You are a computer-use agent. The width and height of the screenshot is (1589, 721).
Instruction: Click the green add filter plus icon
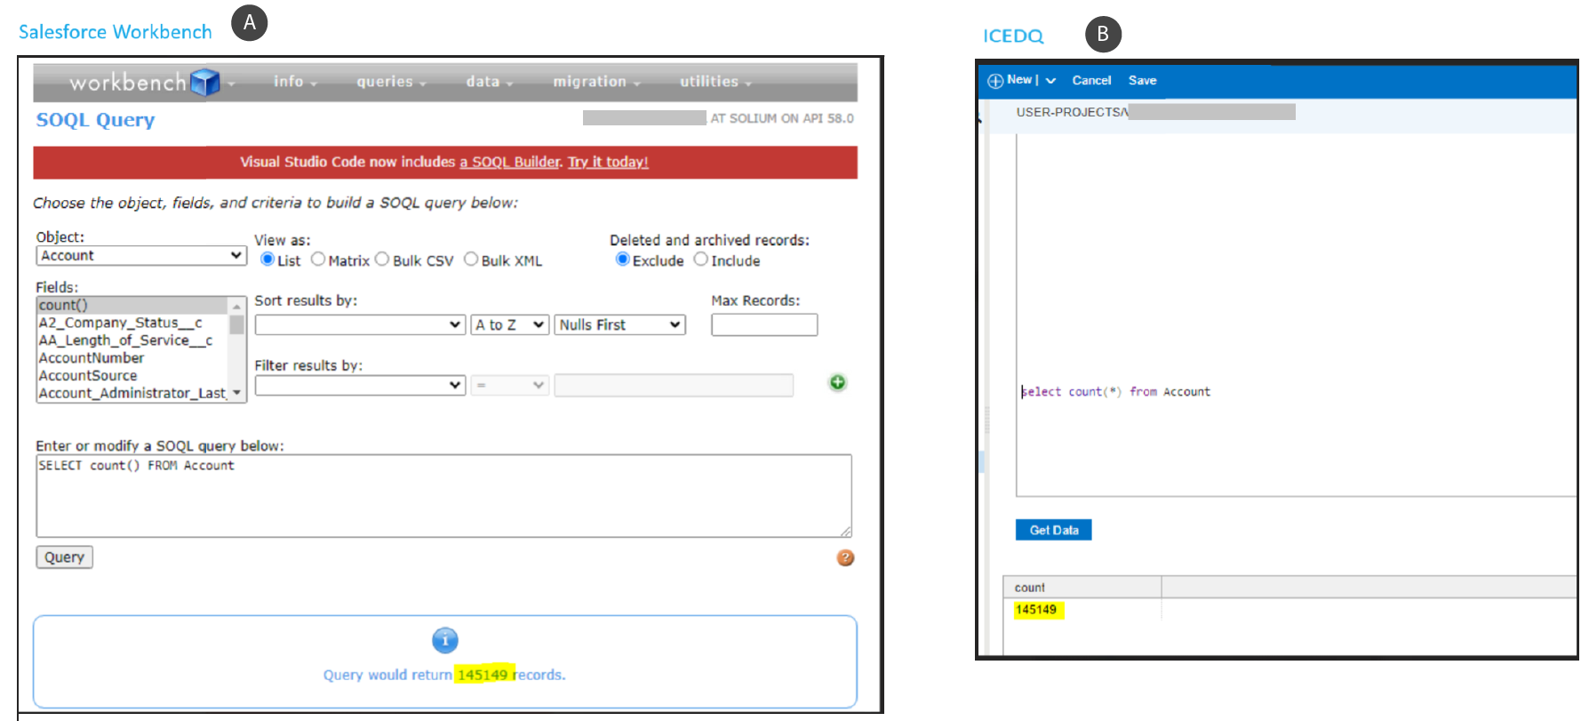coord(837,382)
